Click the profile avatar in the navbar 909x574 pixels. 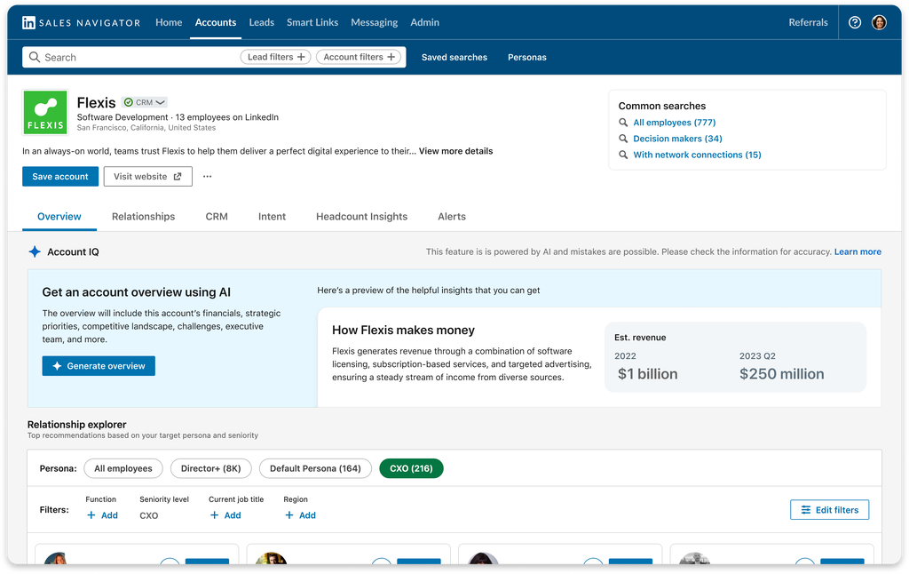(x=879, y=22)
